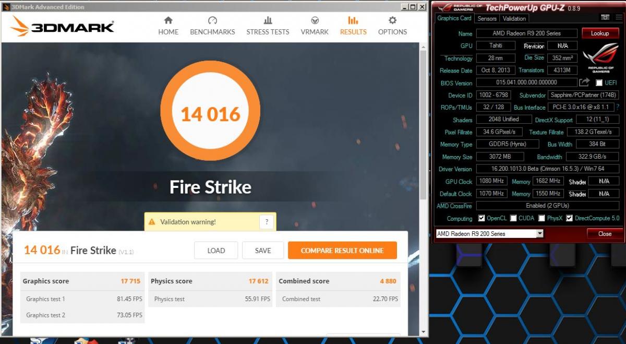This screenshot has width=626, height=344.
Task: Open the HOME tab in 3DMark
Action: tap(168, 26)
